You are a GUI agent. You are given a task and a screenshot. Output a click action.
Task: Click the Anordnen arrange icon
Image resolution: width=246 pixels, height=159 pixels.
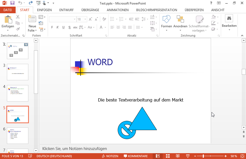[180, 19]
